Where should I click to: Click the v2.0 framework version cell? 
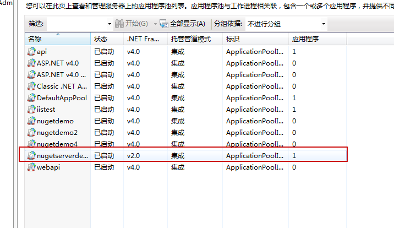[x=133, y=156]
